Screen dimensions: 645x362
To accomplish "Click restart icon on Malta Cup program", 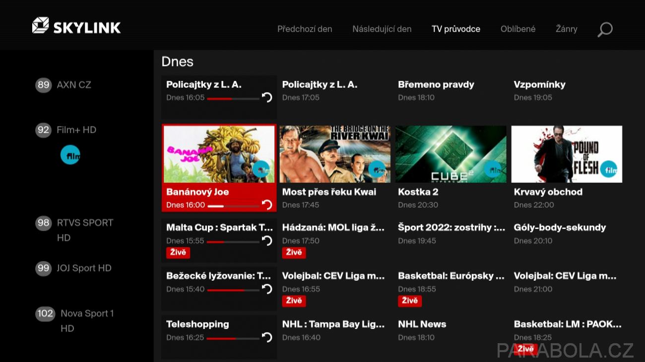I will [267, 241].
